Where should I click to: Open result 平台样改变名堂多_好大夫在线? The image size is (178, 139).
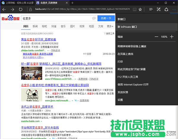coord(40,127)
